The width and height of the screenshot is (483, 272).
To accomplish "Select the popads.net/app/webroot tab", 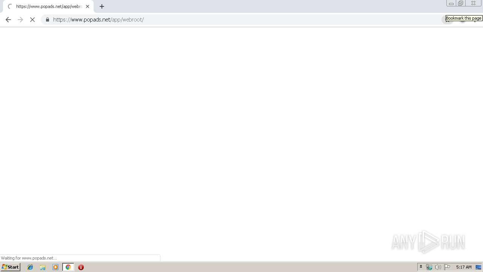I will click(x=48, y=6).
